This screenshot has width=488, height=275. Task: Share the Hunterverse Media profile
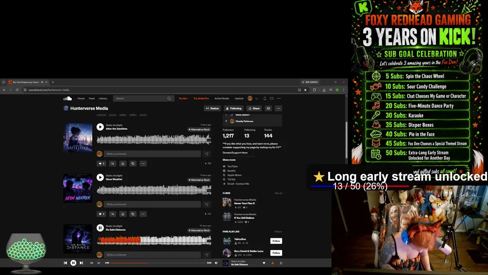254,108
